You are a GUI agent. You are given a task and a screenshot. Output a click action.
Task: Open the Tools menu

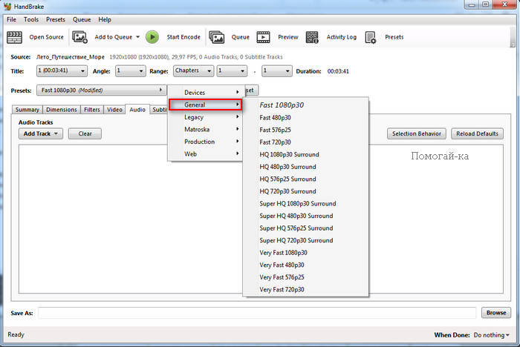coord(31,19)
